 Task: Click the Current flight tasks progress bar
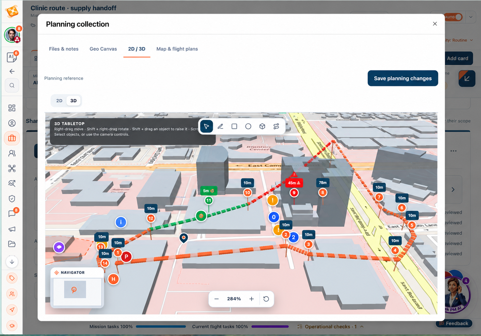tap(270, 326)
